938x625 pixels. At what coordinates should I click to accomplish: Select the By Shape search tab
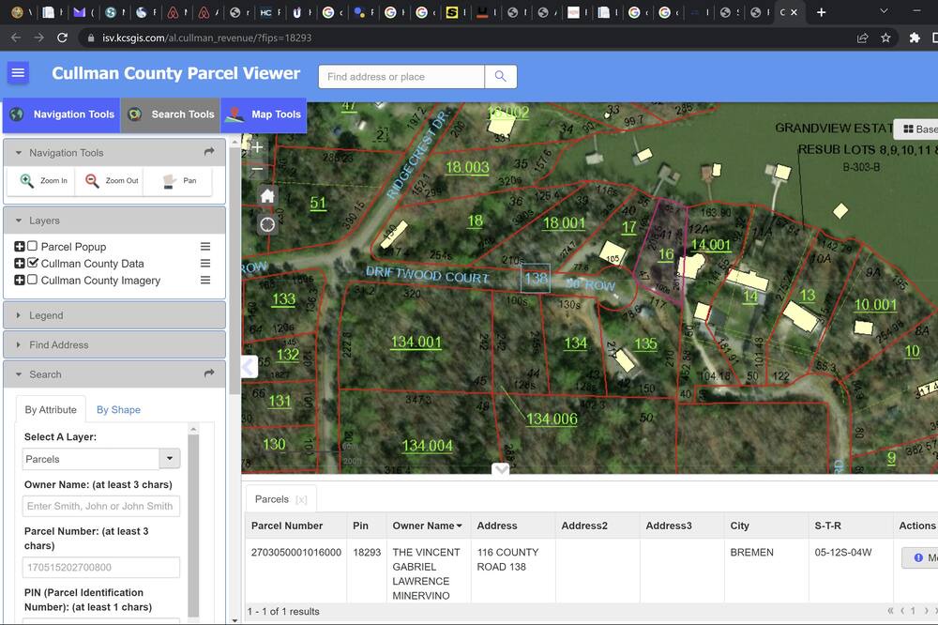[x=118, y=409]
